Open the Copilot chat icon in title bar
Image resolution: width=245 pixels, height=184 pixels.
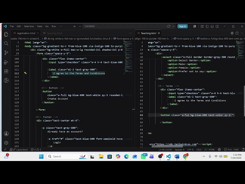pos(169,26)
